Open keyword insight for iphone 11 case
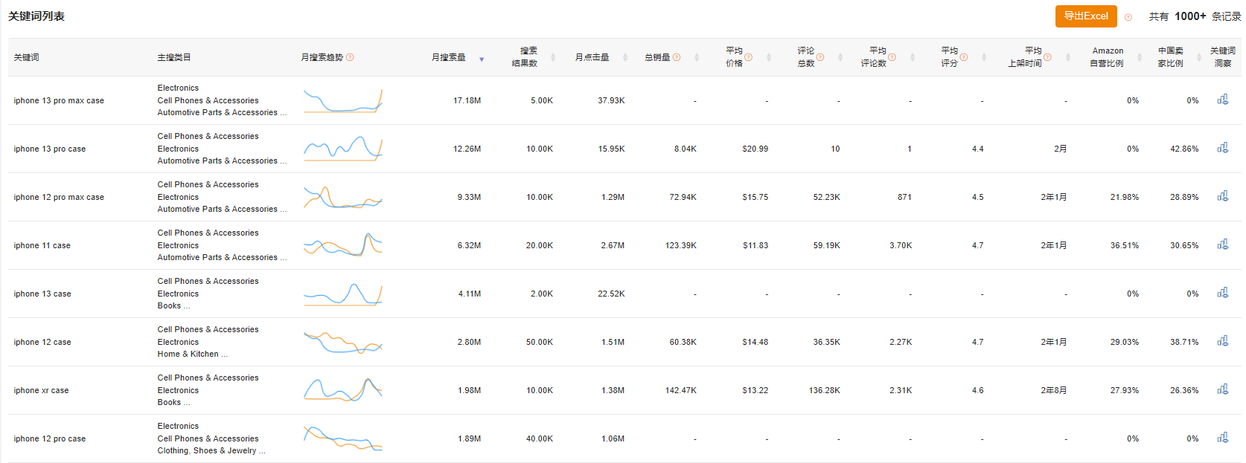 pyautogui.click(x=1222, y=245)
